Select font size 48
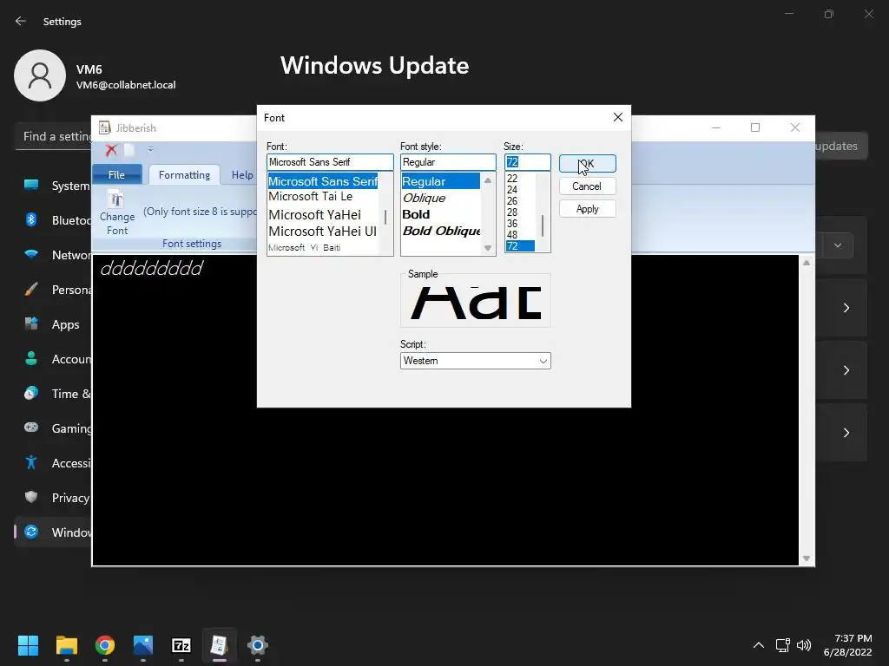 512,234
